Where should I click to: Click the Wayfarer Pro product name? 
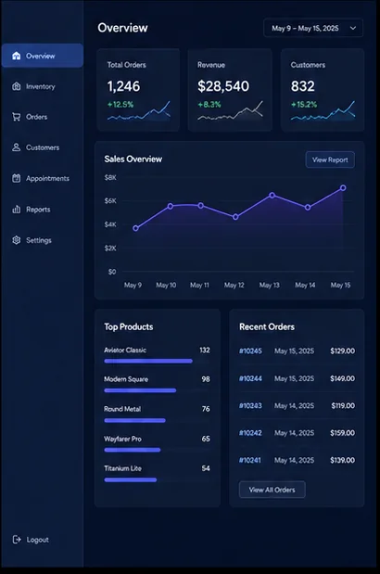click(x=122, y=439)
